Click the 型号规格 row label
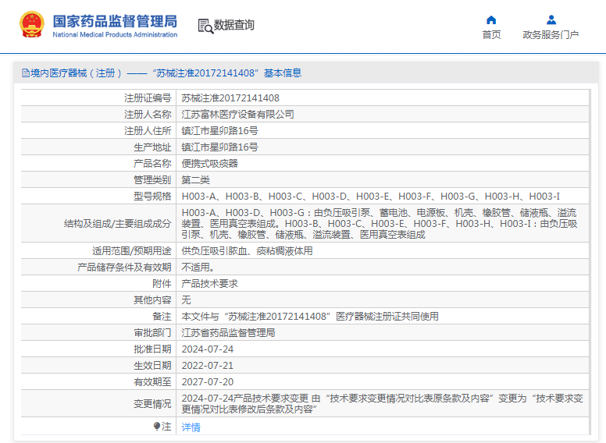The height and width of the screenshot is (443, 606). tap(152, 197)
